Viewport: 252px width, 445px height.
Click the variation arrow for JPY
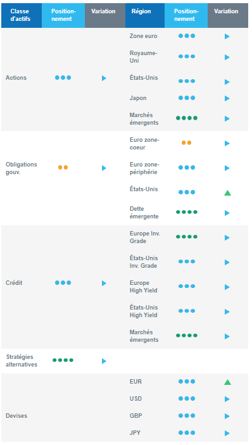[227, 433]
